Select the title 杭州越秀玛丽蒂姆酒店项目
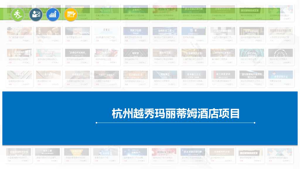This screenshot has width=300, height=169. tap(175, 114)
